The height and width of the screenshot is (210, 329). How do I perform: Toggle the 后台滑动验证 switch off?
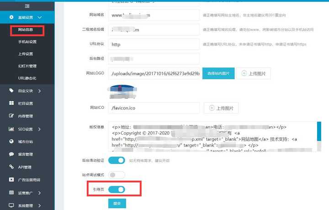coord(117,160)
